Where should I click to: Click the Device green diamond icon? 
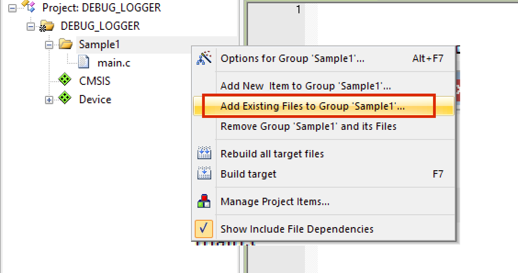tap(65, 99)
